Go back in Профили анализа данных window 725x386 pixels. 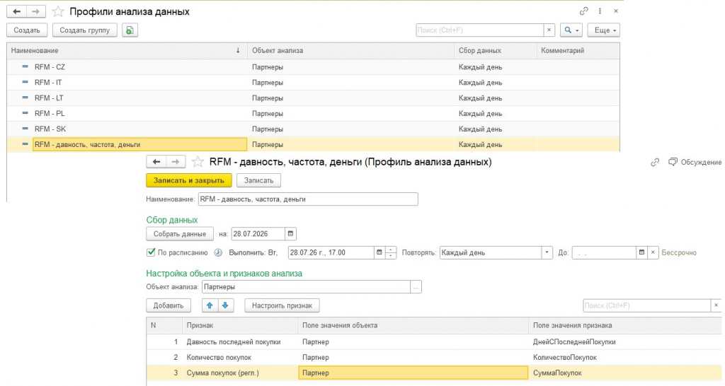pyautogui.click(x=17, y=11)
